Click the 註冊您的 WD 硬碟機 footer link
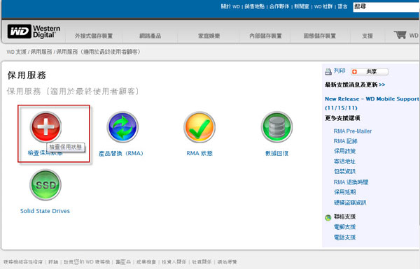This screenshot has height=269, width=420. (x=87, y=262)
